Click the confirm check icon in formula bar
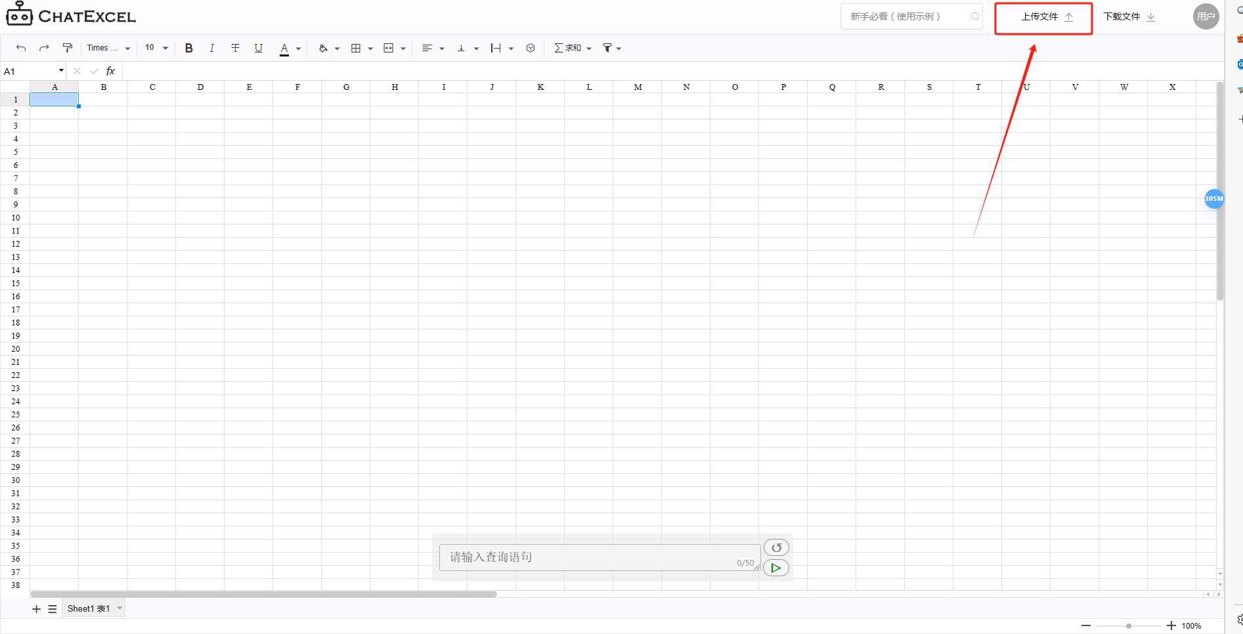The width and height of the screenshot is (1243, 634). [95, 71]
